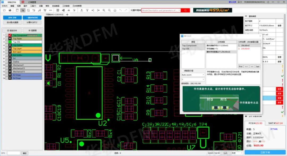Viewport: 287px width, 156px height.
Task: Click the layer management button
Action: pyautogui.click(x=33, y=30)
